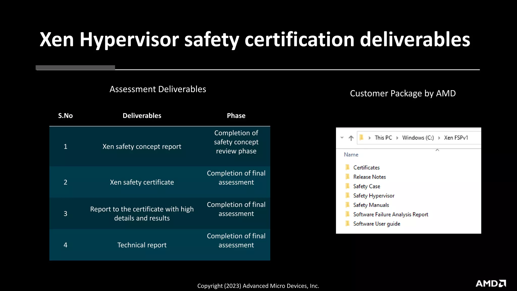Click the 'Phase' table header
517x291 pixels.
point(236,116)
